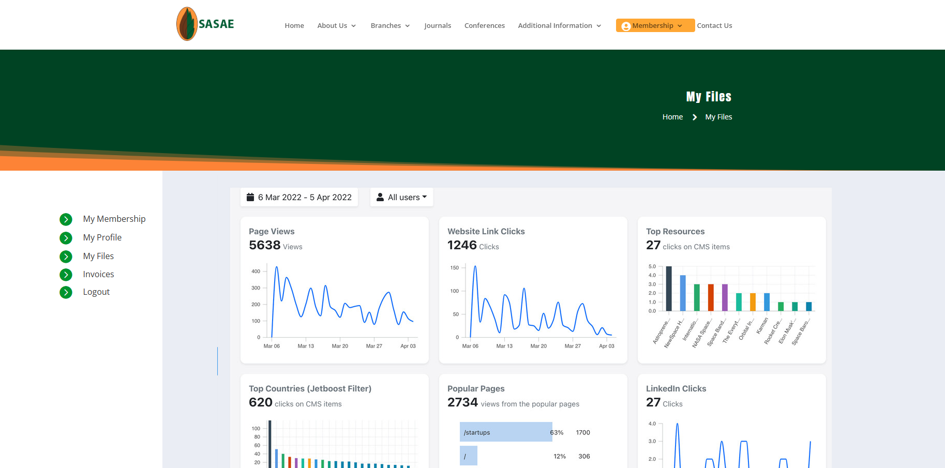Click the Website Link Clicks line chart

pyautogui.click(x=533, y=305)
